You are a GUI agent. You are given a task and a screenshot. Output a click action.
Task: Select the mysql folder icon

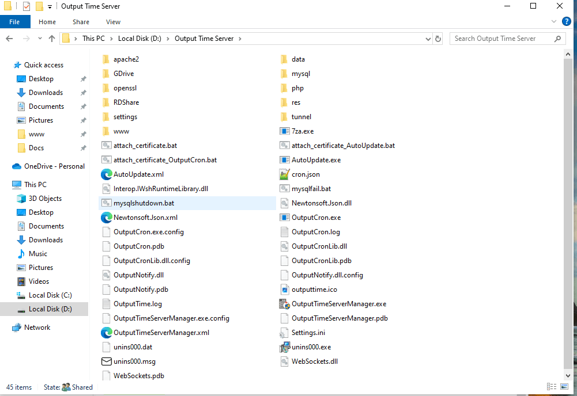[x=284, y=74]
